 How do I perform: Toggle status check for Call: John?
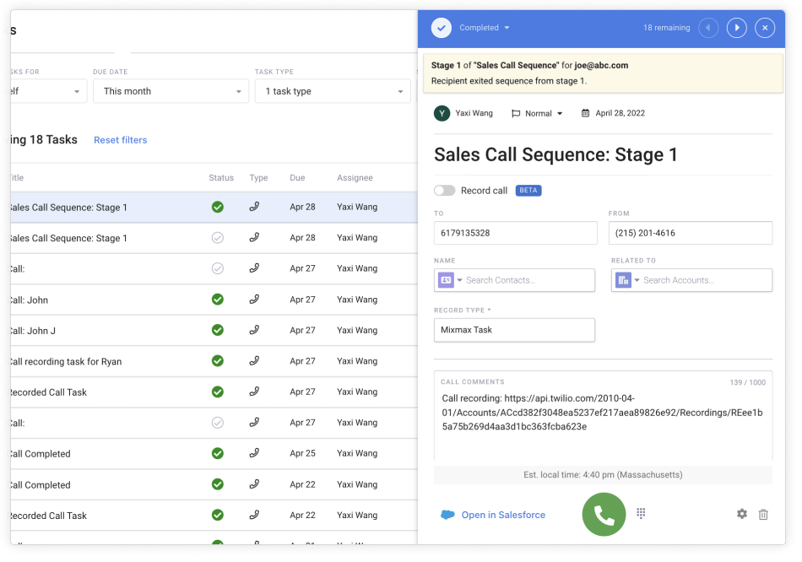[217, 300]
